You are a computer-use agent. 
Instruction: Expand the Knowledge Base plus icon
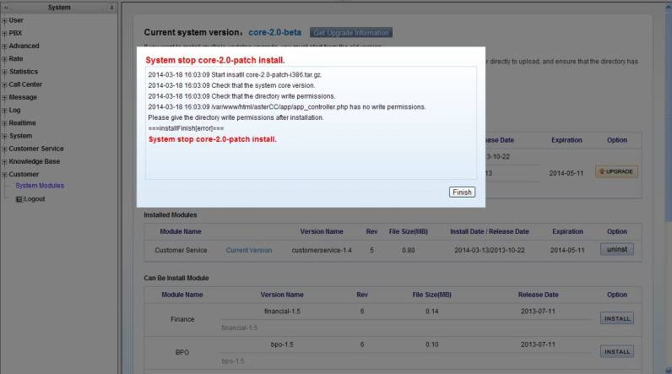click(4, 161)
